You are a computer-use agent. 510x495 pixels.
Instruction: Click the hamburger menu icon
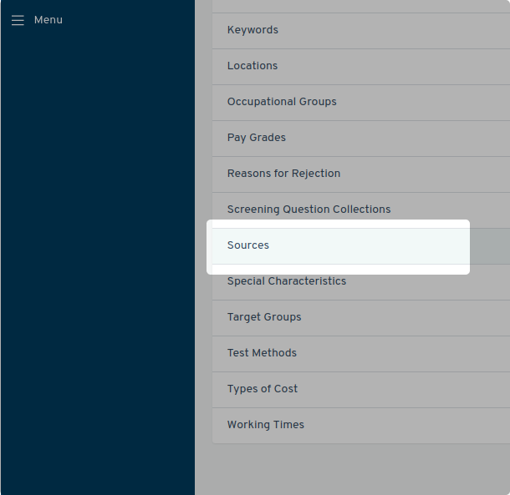click(x=18, y=20)
